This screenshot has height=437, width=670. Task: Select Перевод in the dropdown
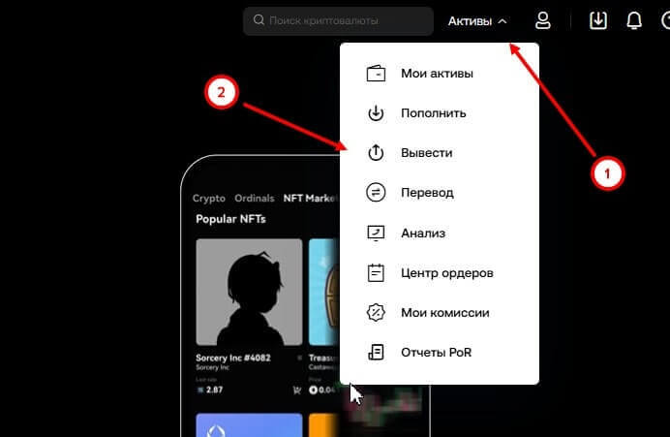tap(427, 193)
